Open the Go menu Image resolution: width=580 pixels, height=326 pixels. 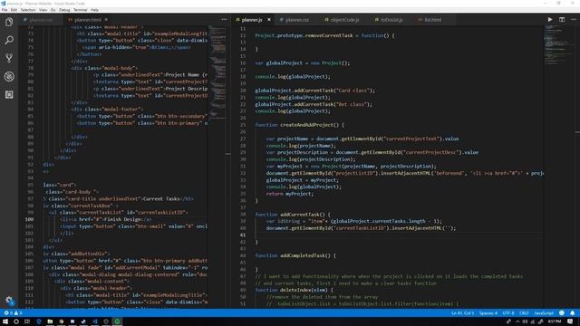point(53,10)
